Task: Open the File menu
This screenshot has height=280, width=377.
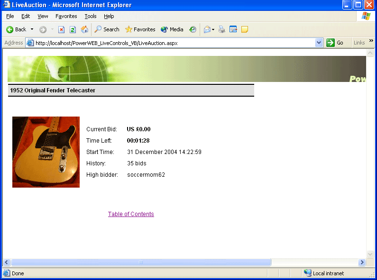Action: pyautogui.click(x=10, y=16)
